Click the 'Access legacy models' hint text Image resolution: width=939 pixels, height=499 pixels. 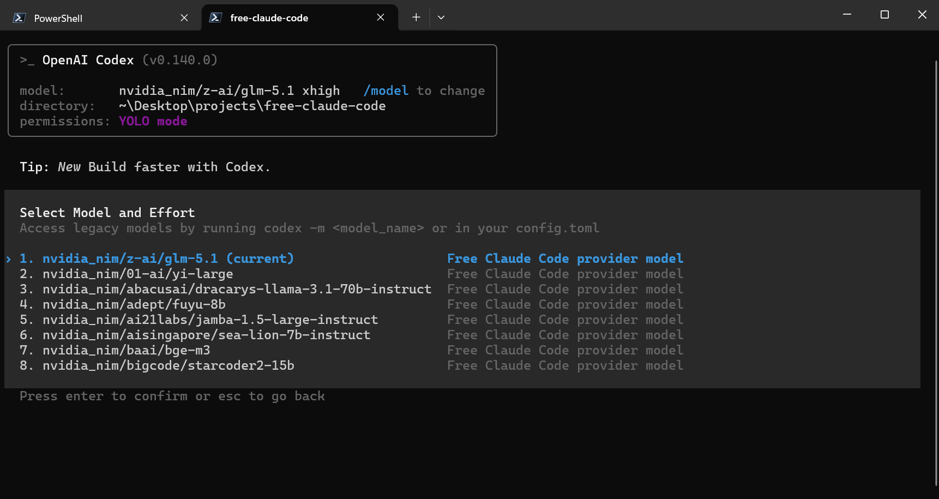[x=310, y=228]
